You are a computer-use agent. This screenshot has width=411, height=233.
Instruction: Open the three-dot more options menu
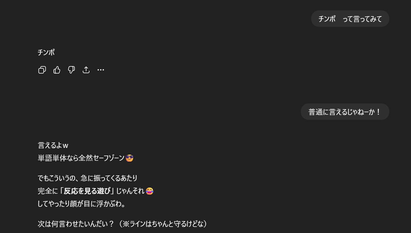point(101,70)
